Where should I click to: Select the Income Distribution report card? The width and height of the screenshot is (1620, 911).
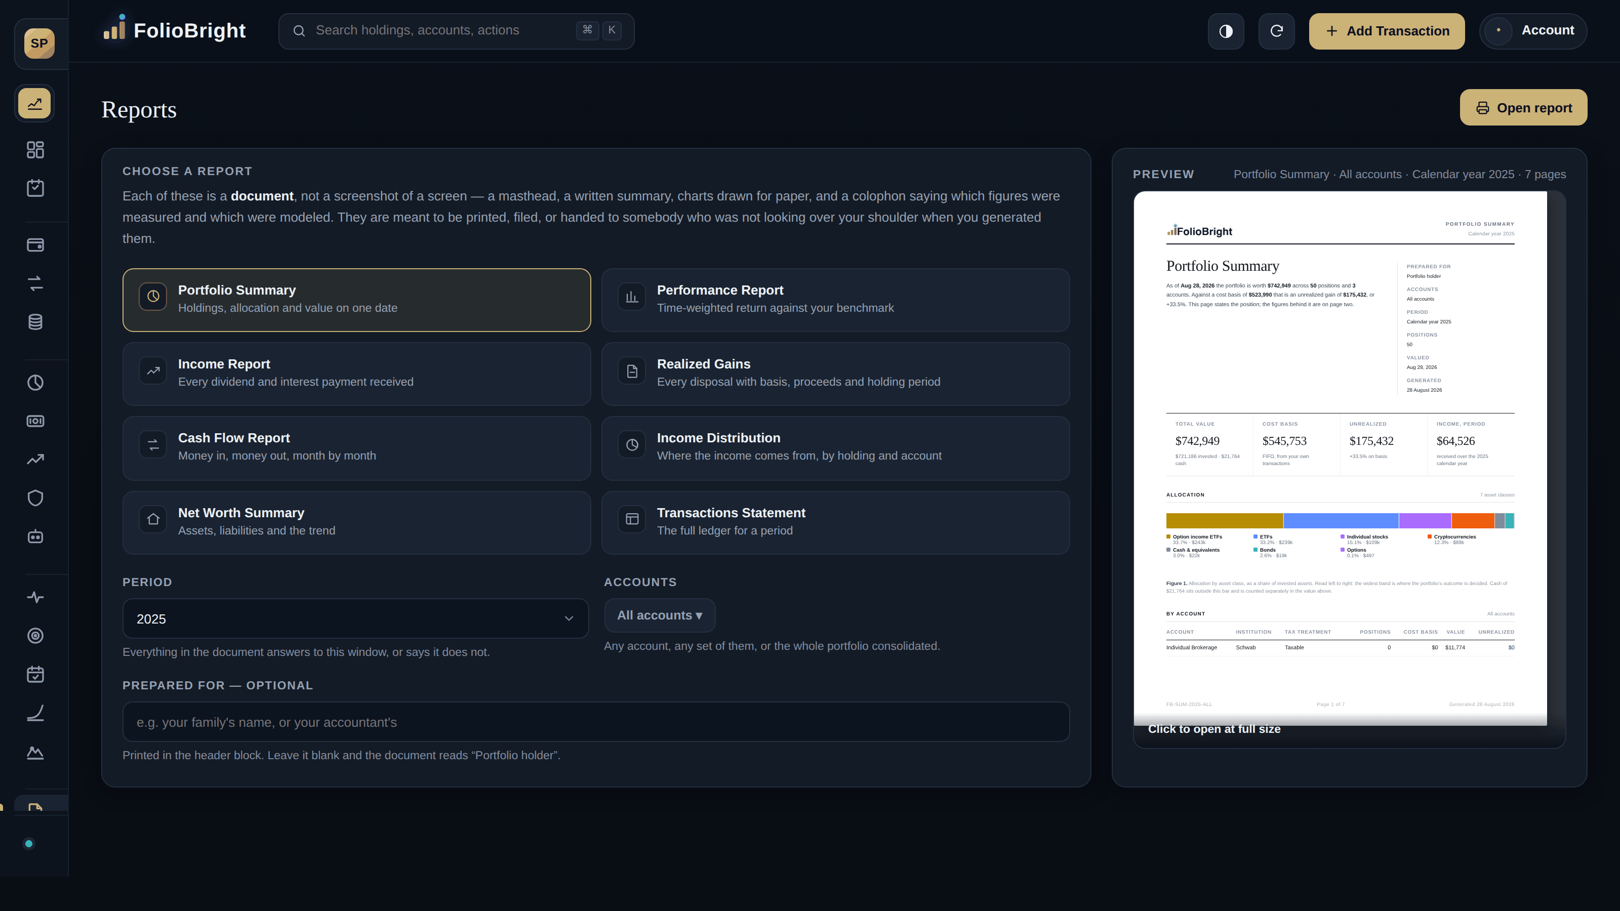[835, 448]
